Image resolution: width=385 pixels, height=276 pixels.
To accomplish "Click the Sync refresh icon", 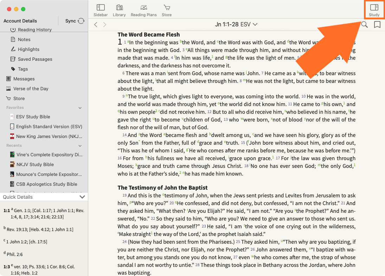I will pos(81,21).
